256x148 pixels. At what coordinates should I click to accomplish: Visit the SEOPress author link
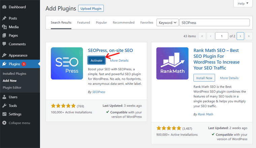point(99,92)
